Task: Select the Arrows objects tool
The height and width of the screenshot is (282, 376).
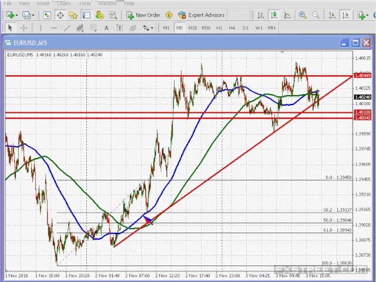Action: click(x=146, y=28)
